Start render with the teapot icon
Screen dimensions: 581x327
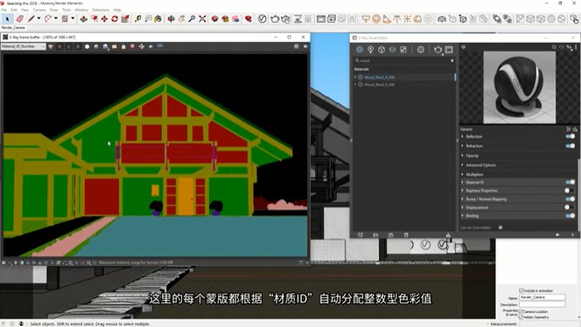click(275, 18)
